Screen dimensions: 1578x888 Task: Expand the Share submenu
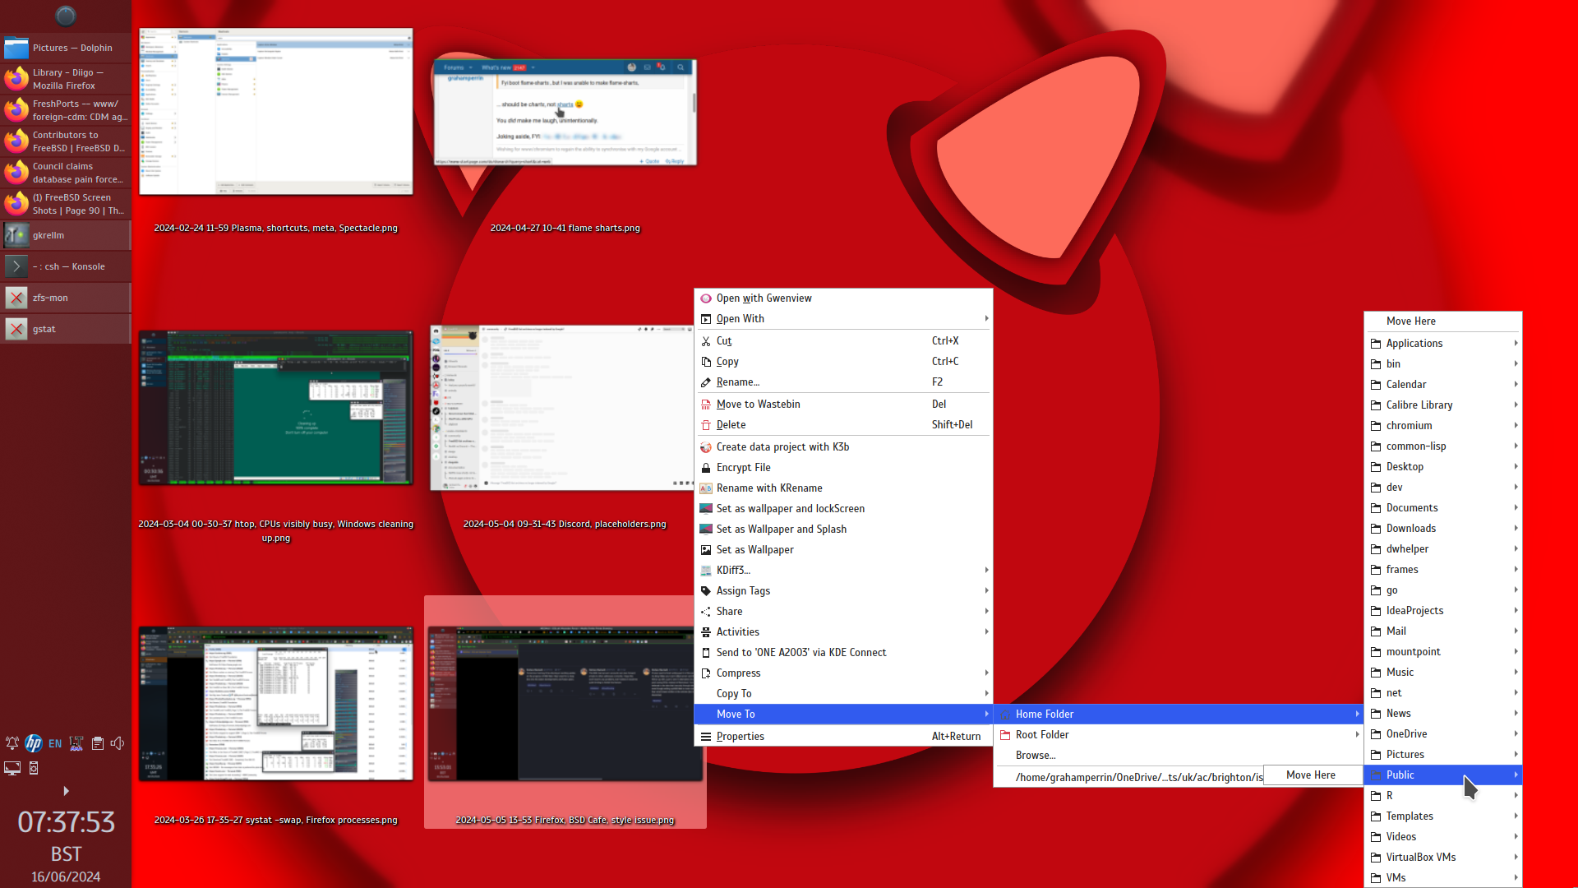click(843, 611)
